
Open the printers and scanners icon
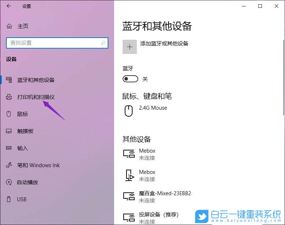point(9,97)
